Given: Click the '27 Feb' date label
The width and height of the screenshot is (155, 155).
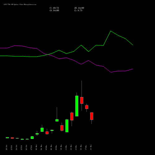Looking at the screenshot, I should 31,147.
